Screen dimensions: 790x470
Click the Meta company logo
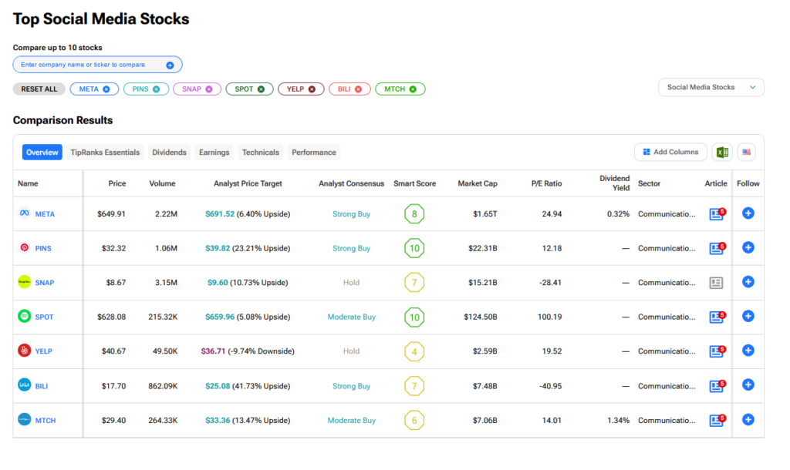(x=24, y=213)
